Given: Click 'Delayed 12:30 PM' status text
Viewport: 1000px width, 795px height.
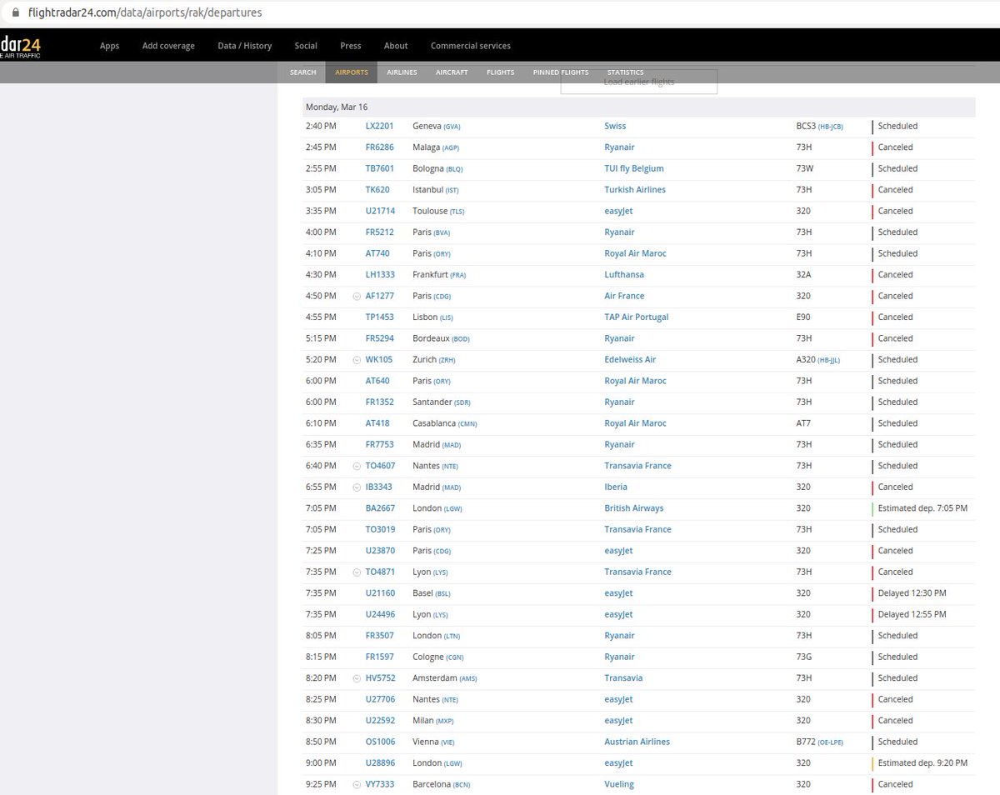Looking at the screenshot, I should (x=912, y=593).
